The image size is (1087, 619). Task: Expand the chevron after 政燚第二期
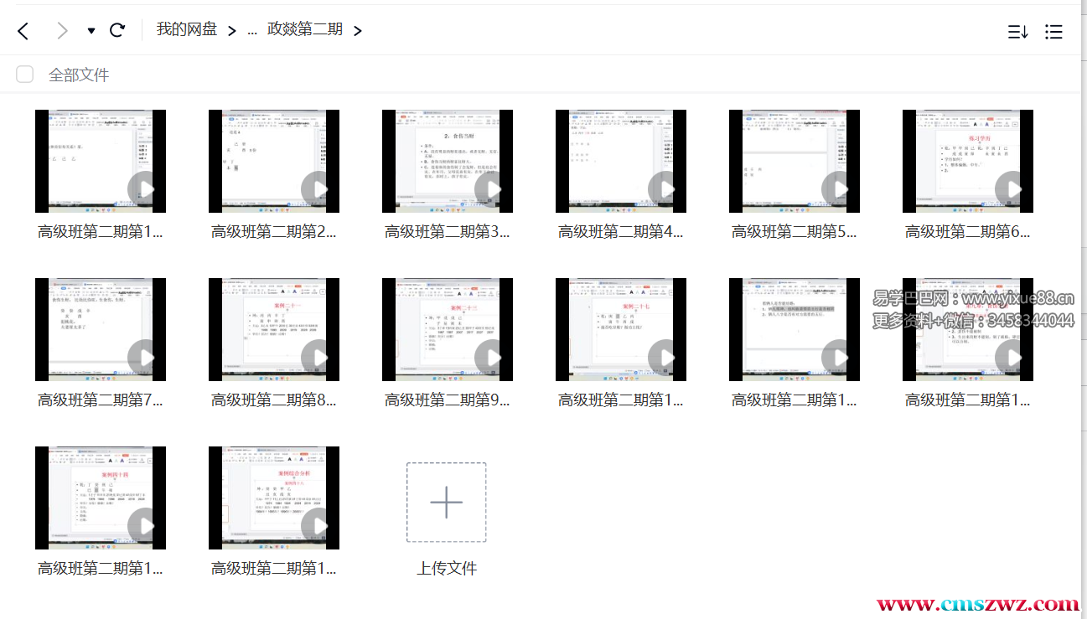click(x=358, y=31)
